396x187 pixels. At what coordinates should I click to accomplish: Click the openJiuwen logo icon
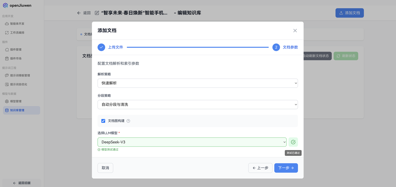[x=6, y=5]
